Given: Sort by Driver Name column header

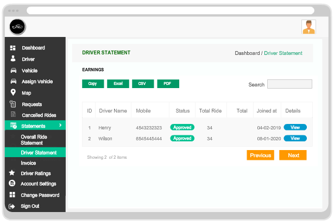Looking at the screenshot, I should [113, 111].
